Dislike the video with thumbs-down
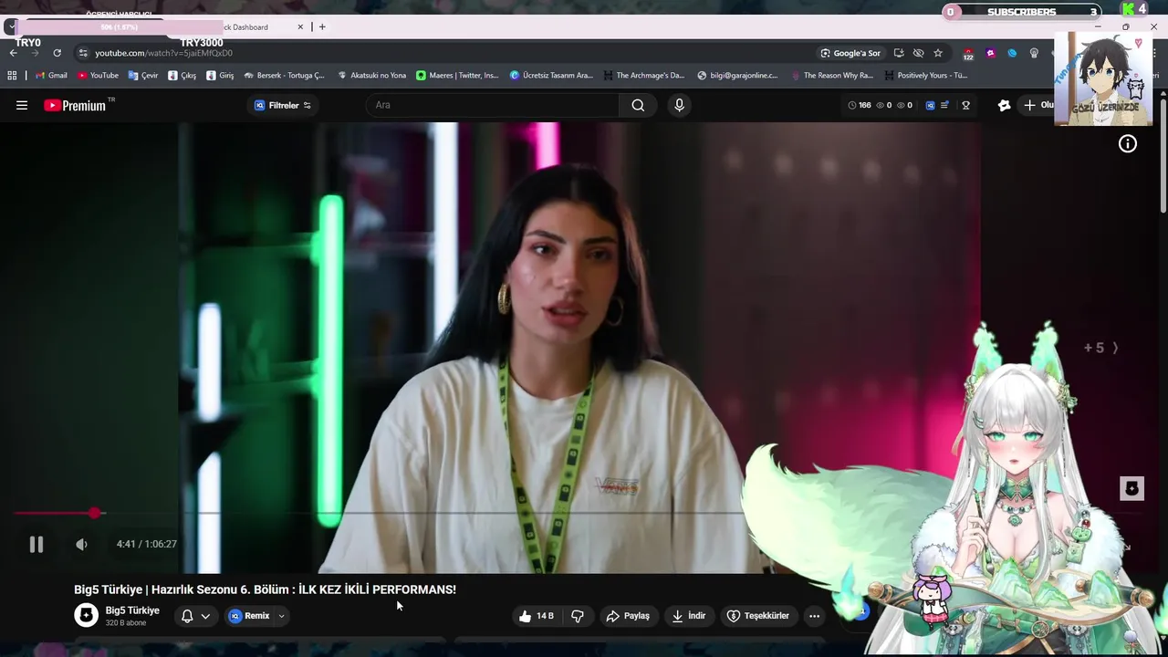 coord(578,616)
